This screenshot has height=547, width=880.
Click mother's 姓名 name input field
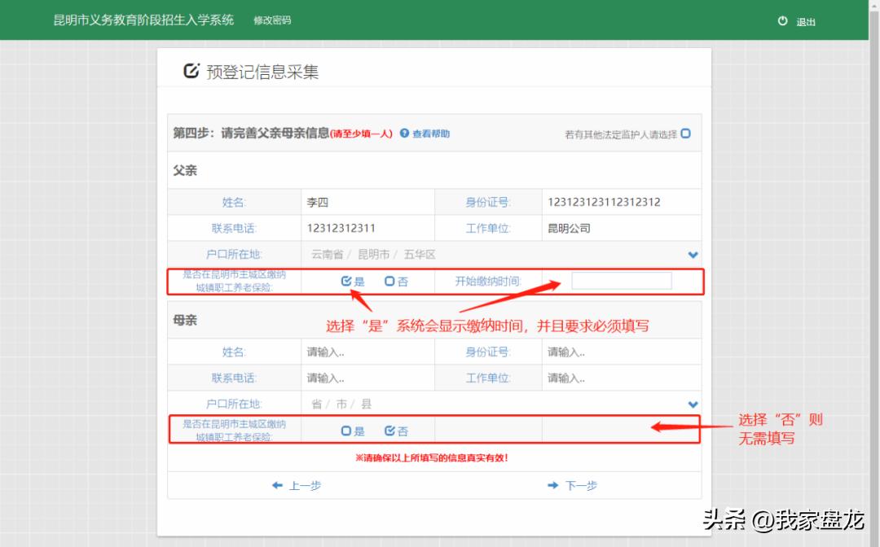click(367, 351)
